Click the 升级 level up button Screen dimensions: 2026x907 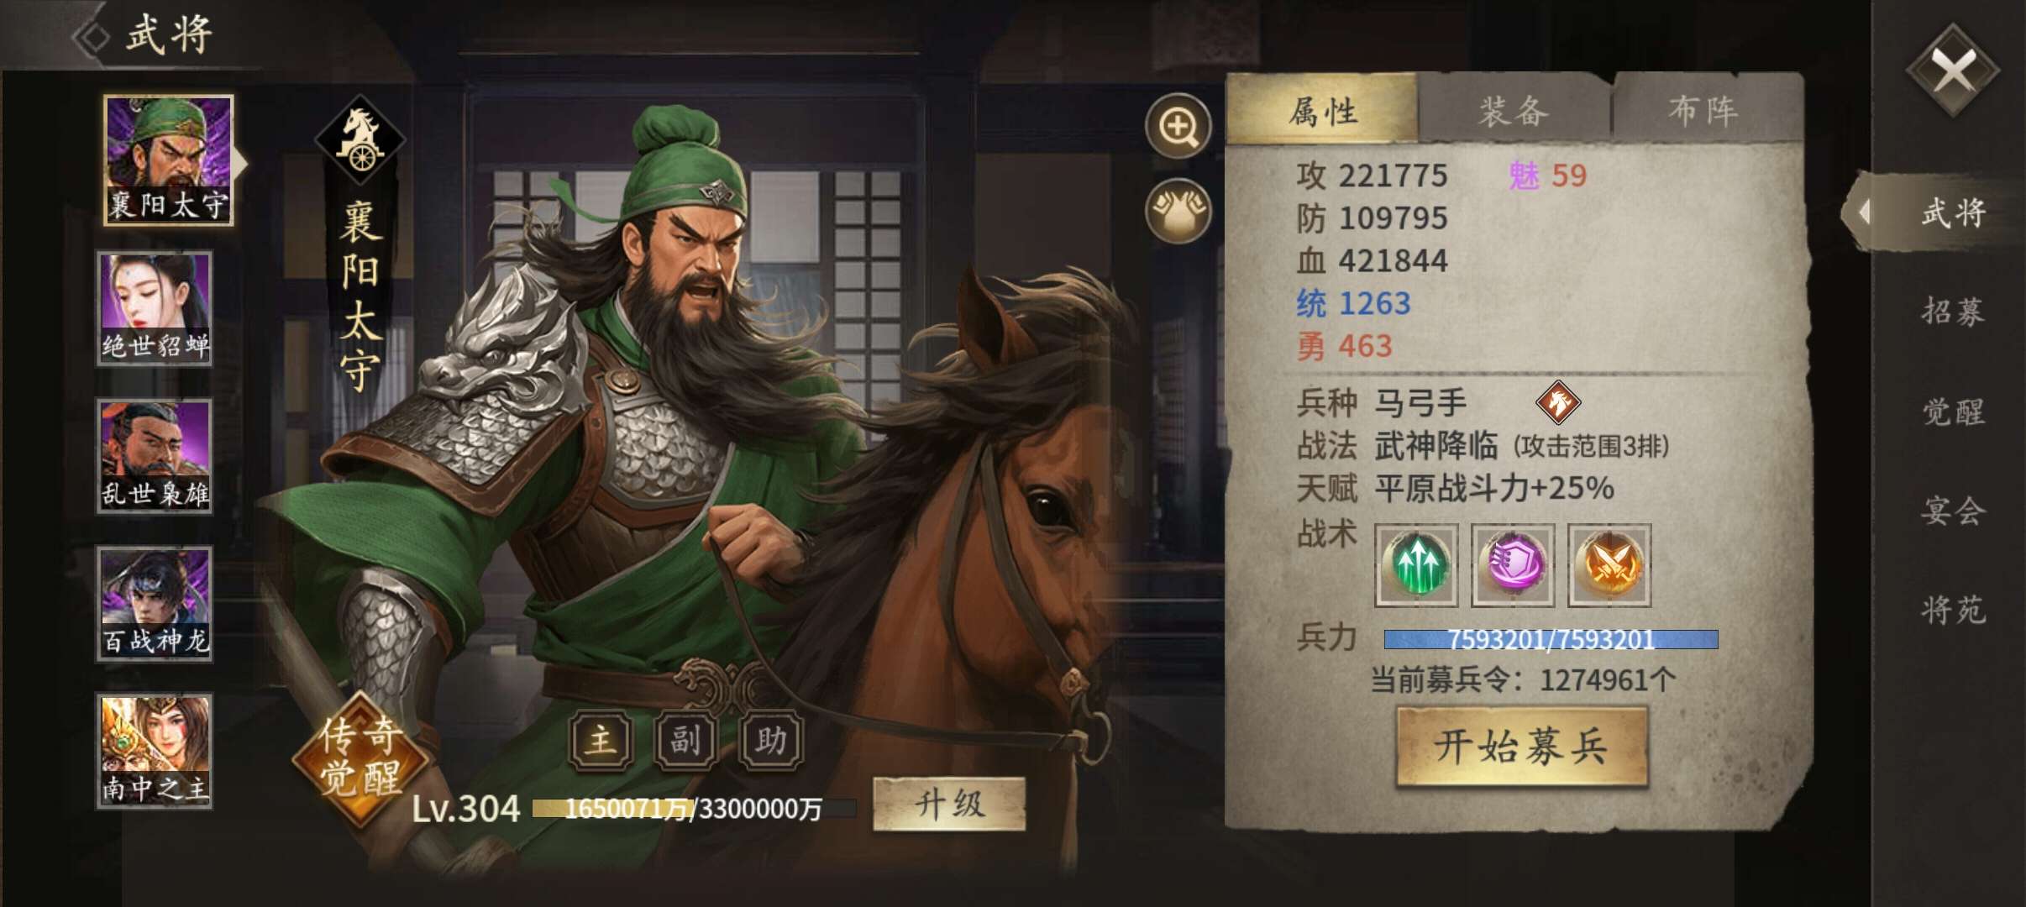tap(949, 805)
